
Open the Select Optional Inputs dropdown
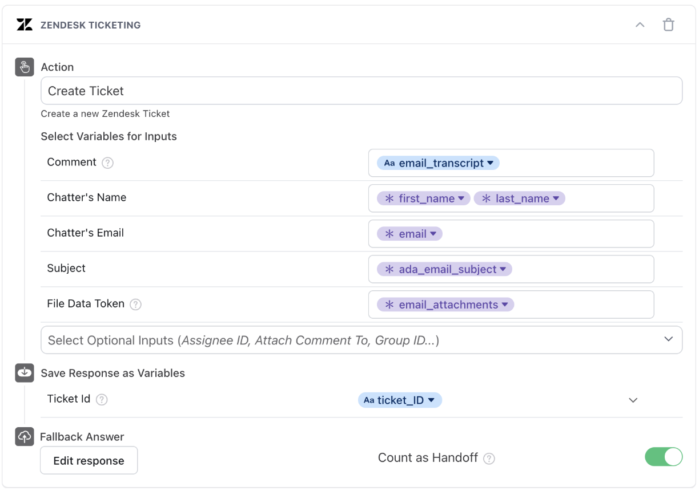tap(361, 340)
